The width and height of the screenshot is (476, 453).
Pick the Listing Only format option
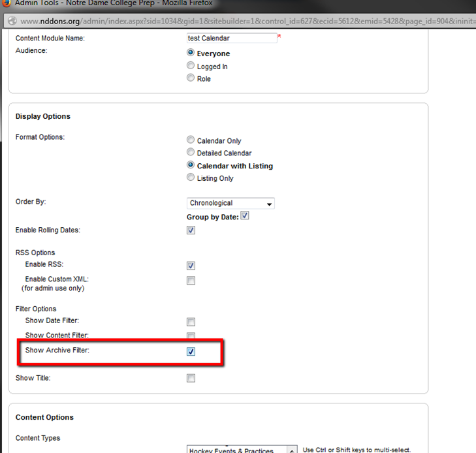pyautogui.click(x=191, y=177)
